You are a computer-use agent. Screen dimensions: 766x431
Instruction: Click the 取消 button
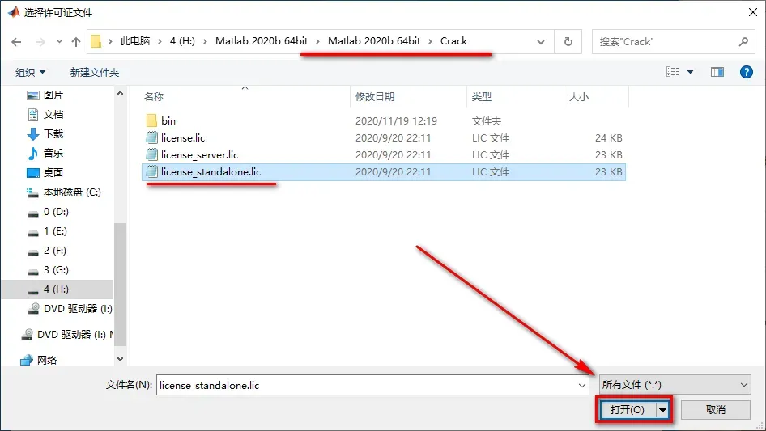coord(716,409)
